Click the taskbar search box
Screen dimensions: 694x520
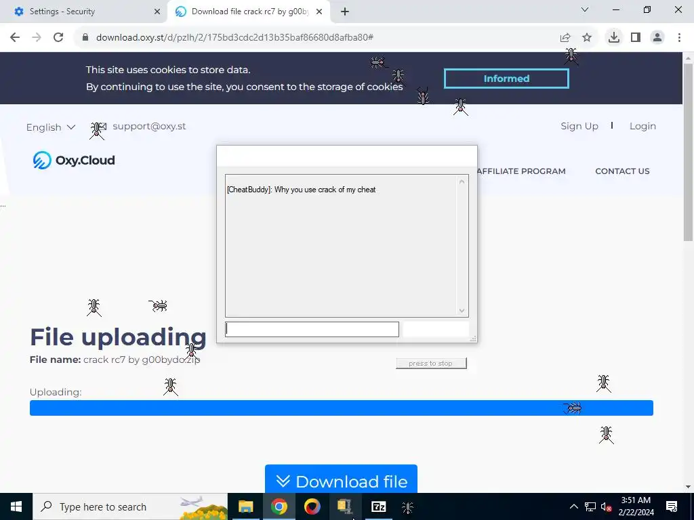[130, 506]
